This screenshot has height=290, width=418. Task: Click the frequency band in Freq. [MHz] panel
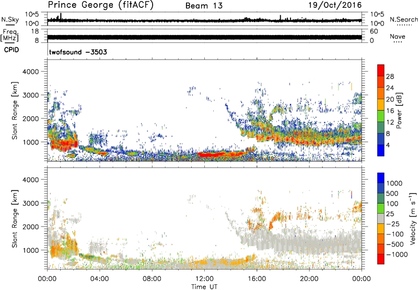point(204,37)
